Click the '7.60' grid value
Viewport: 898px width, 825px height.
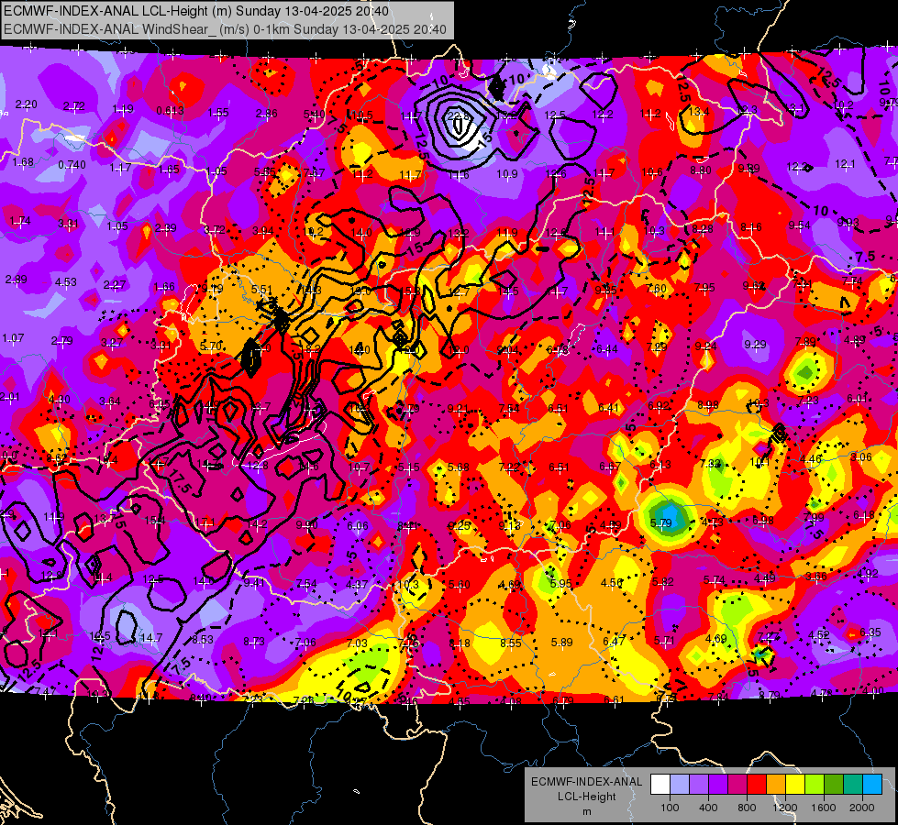(656, 288)
